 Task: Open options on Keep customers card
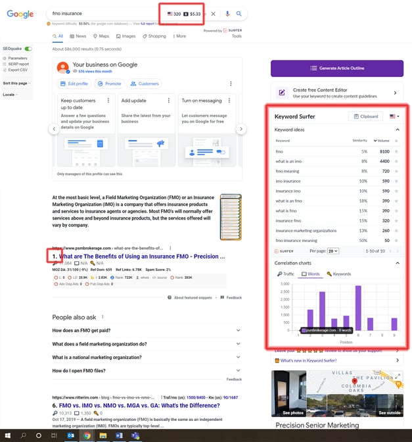click(x=108, y=101)
